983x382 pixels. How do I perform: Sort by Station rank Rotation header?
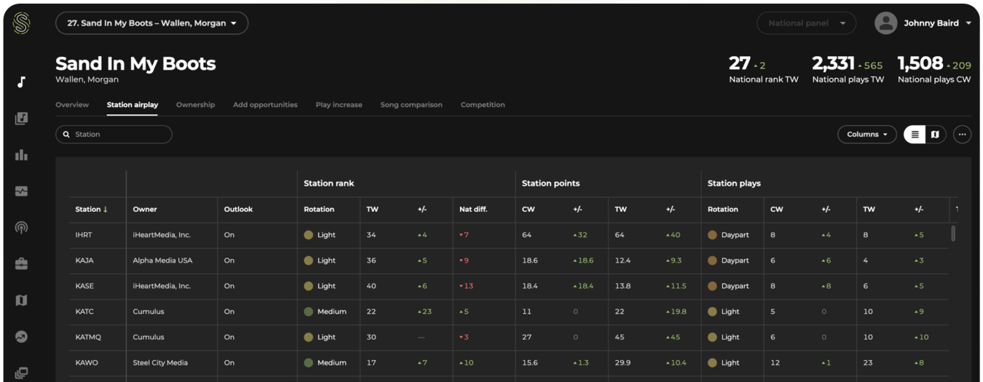[319, 210]
